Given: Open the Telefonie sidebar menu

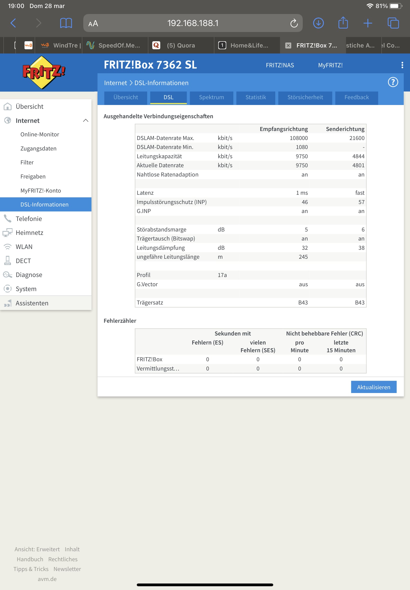Looking at the screenshot, I should tap(29, 218).
